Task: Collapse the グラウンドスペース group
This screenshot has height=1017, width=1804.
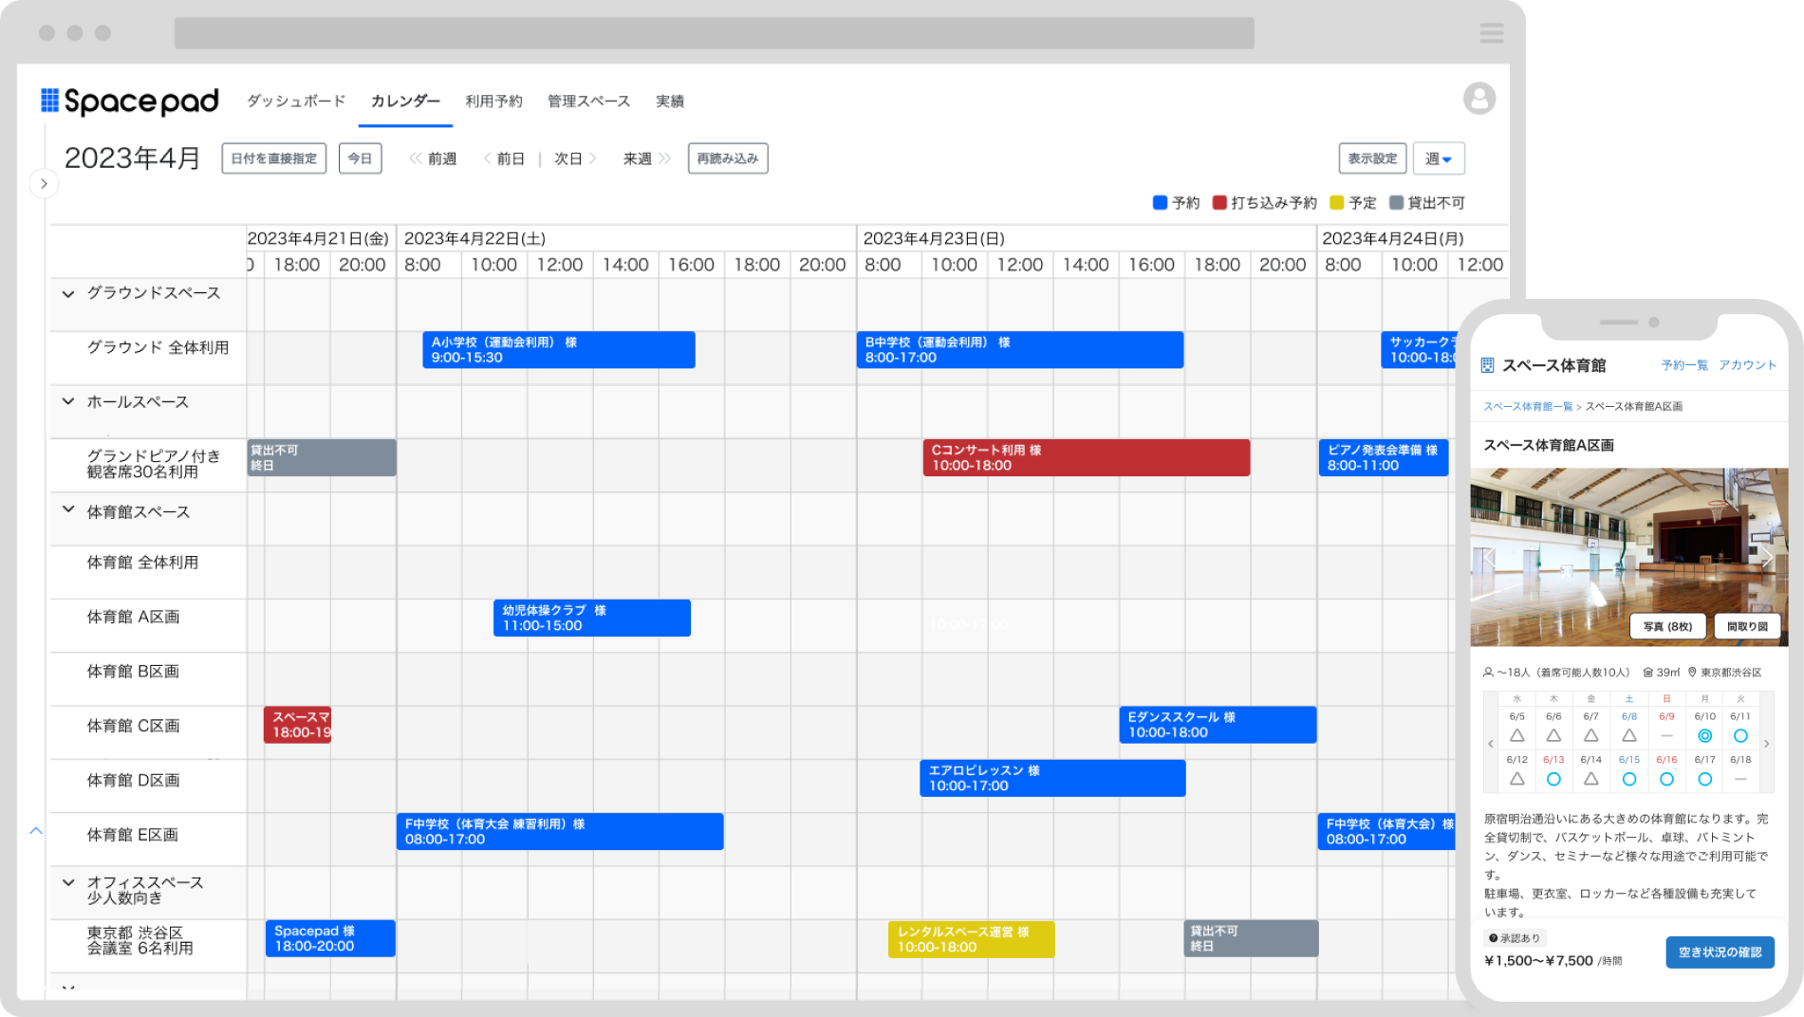Action: (68, 294)
